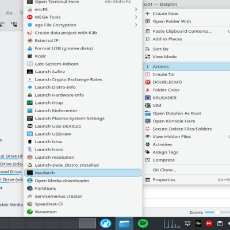Click the Launch resolution icon
Image resolution: width=230 pixels, height=230 pixels.
[30, 158]
